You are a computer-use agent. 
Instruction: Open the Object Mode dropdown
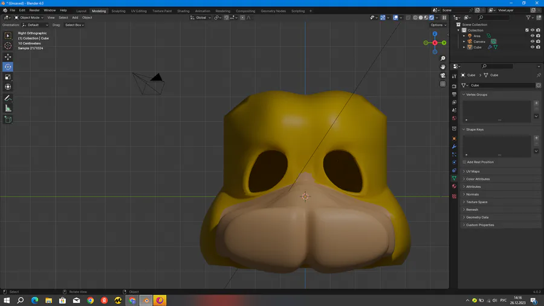29,18
